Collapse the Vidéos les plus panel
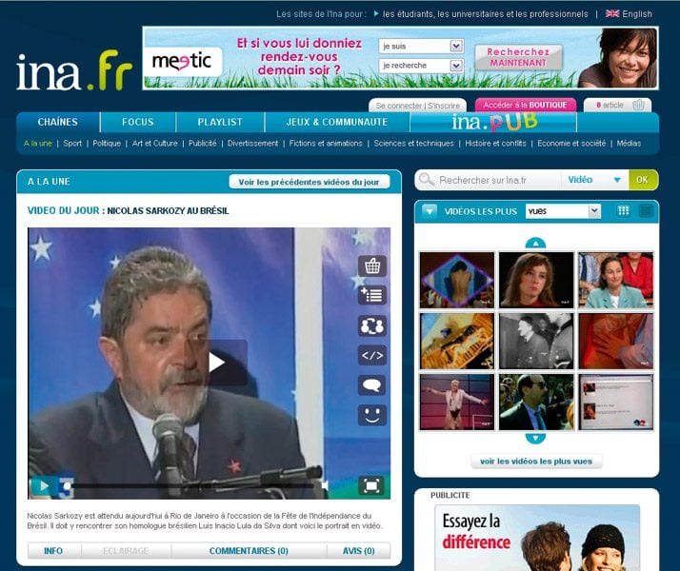 (x=430, y=211)
